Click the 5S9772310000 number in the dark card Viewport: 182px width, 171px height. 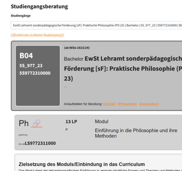click(35, 73)
